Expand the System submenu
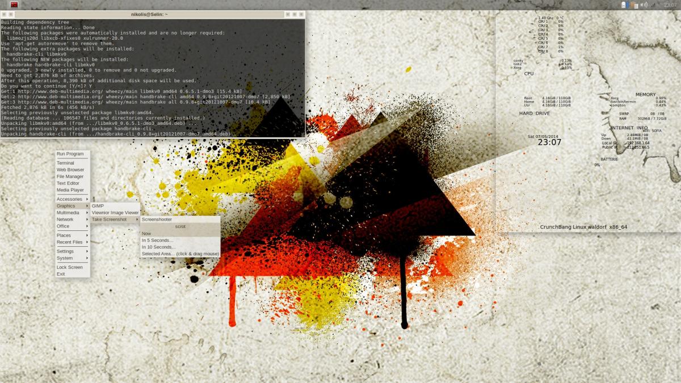The height and width of the screenshot is (383, 681). (x=72, y=258)
